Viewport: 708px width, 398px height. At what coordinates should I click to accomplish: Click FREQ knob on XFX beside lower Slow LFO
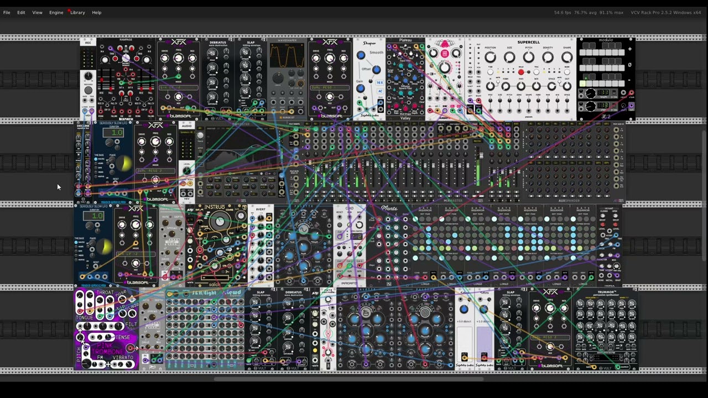click(136, 224)
